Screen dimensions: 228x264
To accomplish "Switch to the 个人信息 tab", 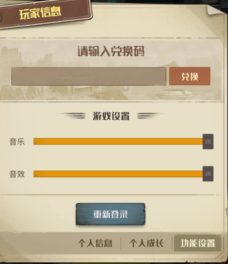I will pyautogui.click(x=95, y=243).
